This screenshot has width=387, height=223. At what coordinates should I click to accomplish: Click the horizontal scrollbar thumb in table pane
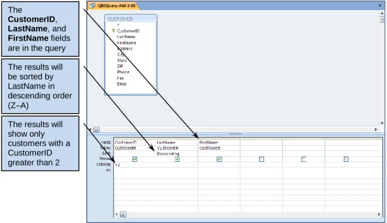point(96,130)
